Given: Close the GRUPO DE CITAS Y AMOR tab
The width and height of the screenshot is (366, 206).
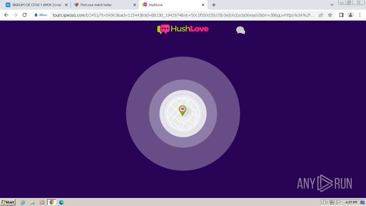Looking at the screenshot, I should click(66, 5).
